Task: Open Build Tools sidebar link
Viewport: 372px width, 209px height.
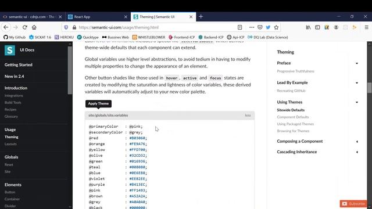Action: [x=13, y=103]
